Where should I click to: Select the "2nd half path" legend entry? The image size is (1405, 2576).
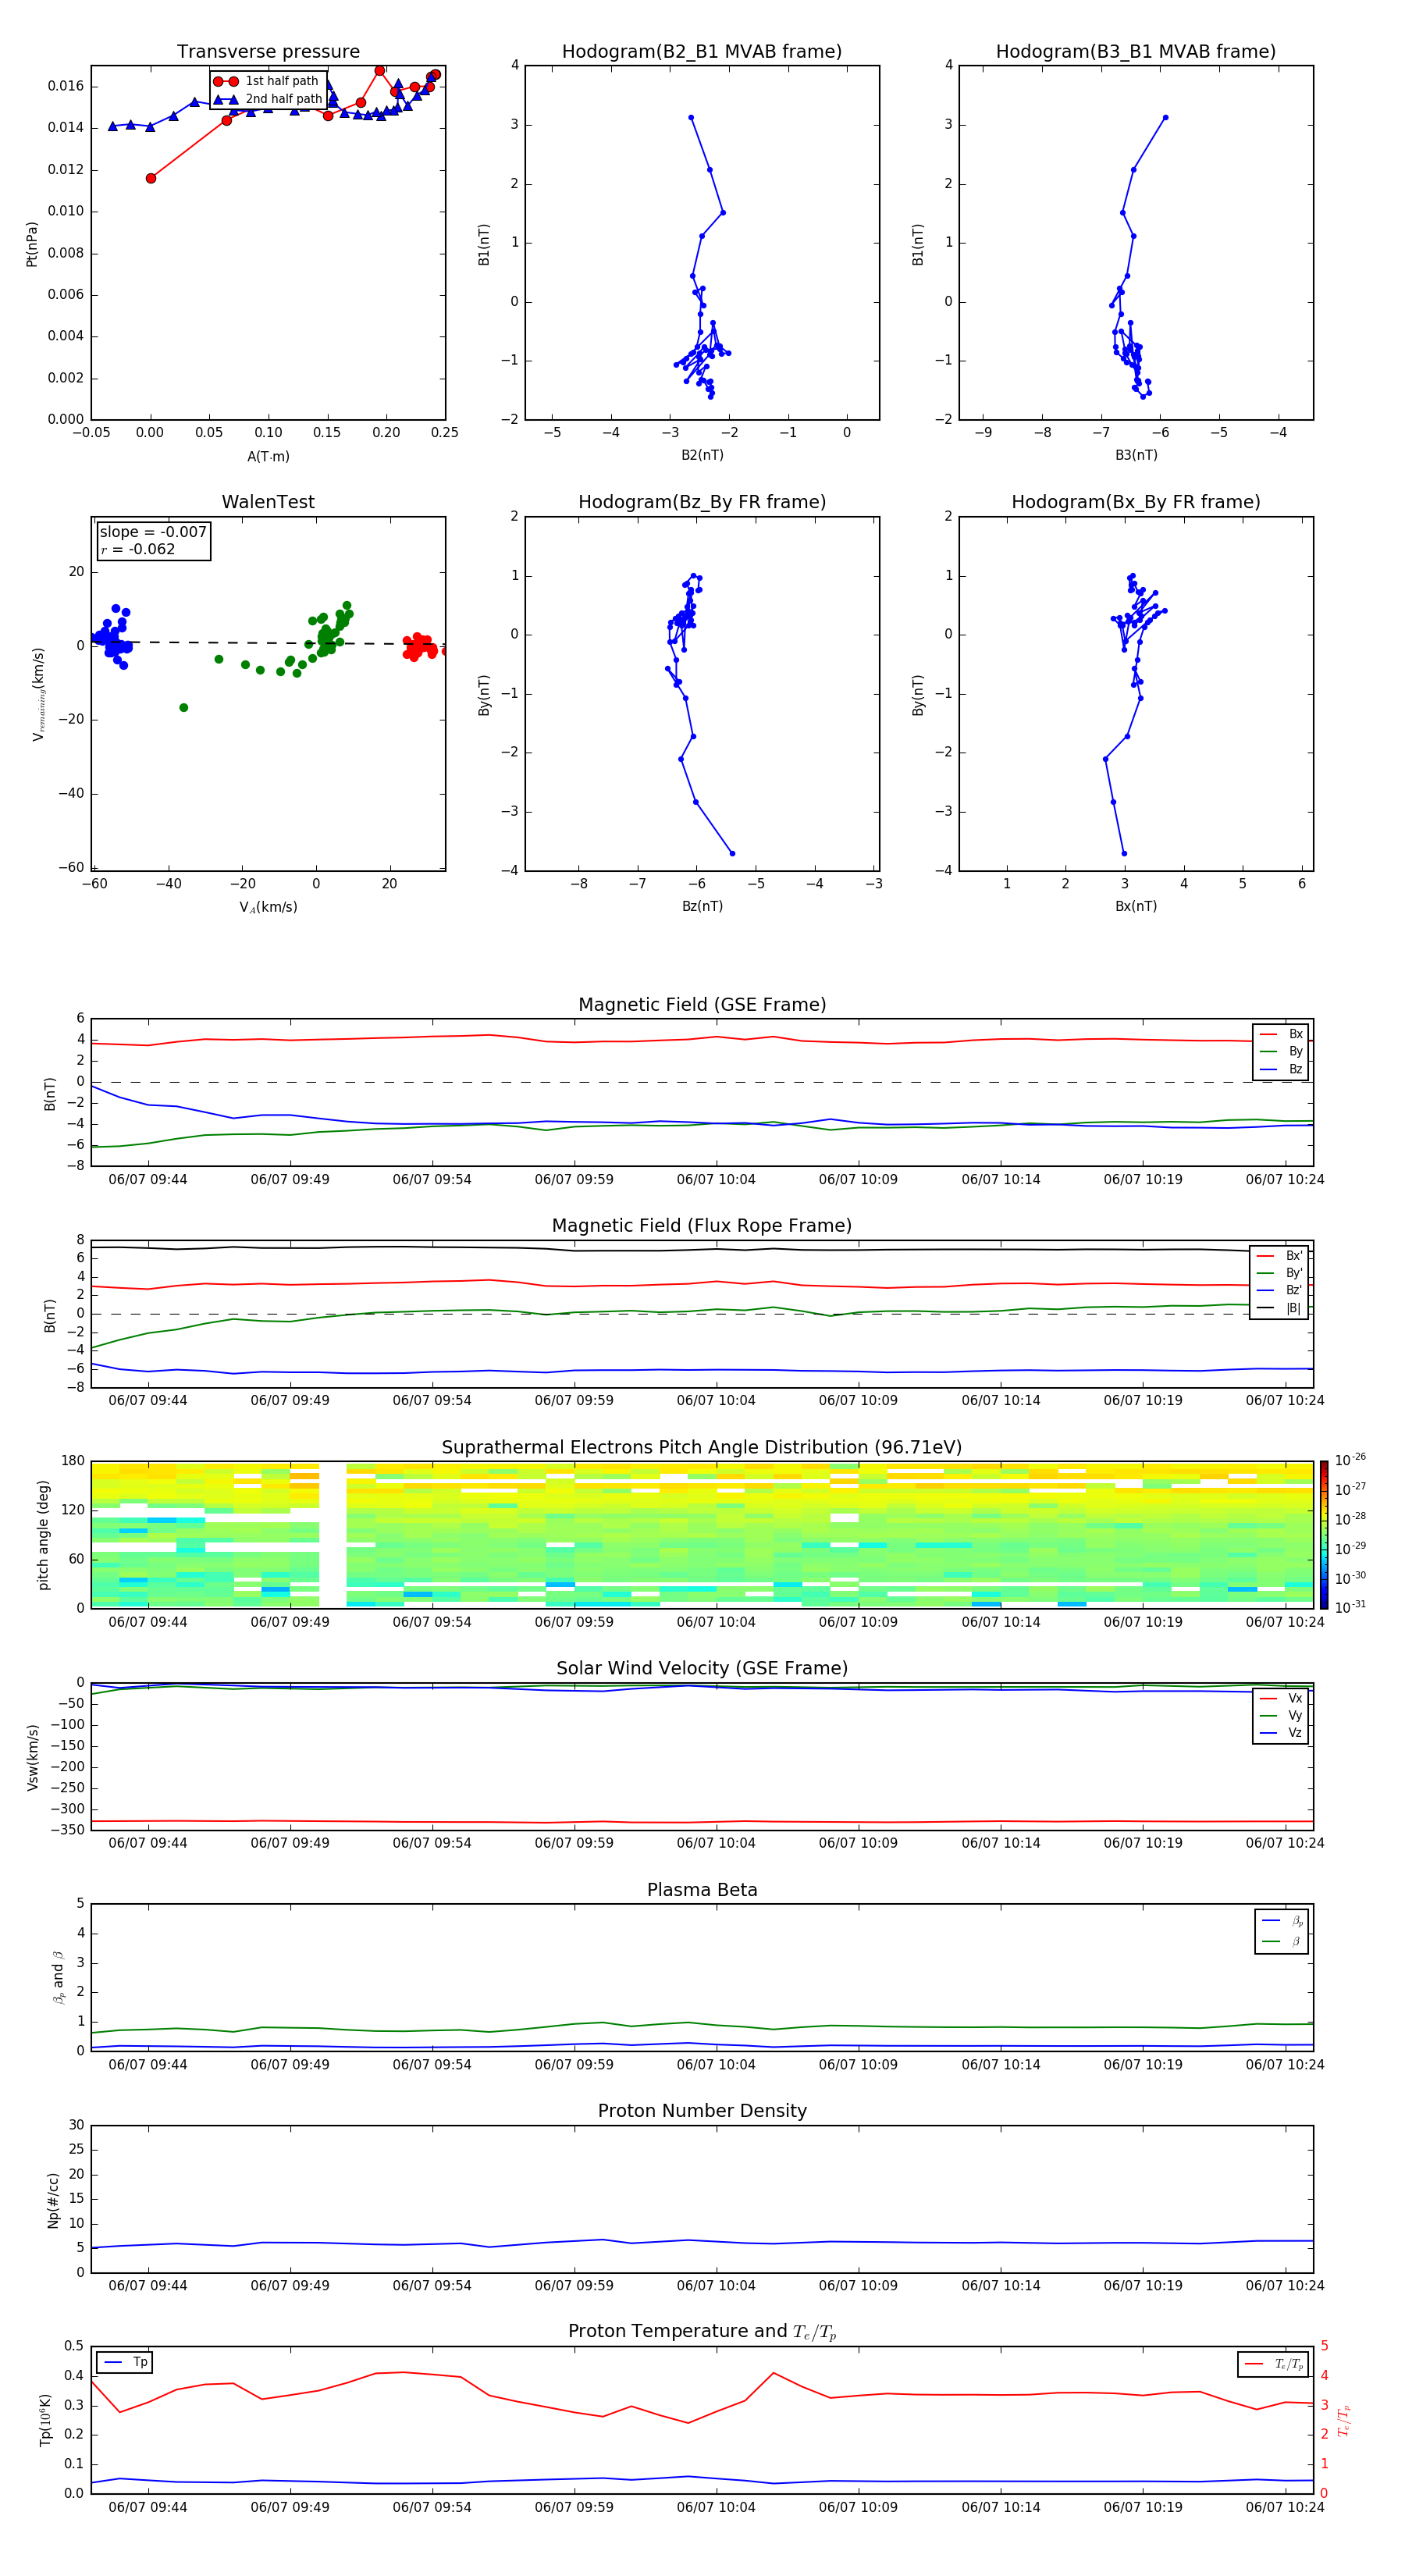[268, 99]
